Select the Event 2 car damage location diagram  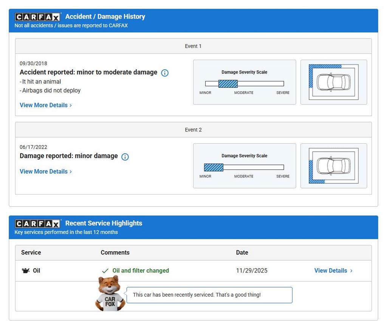pyautogui.click(x=333, y=166)
